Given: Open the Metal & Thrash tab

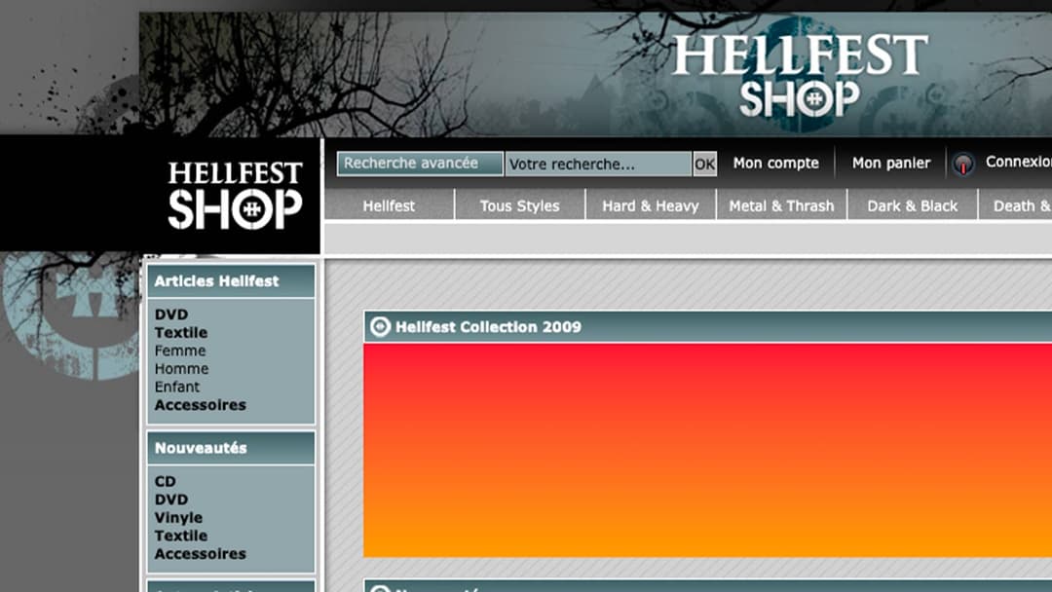Looking at the screenshot, I should tap(781, 205).
